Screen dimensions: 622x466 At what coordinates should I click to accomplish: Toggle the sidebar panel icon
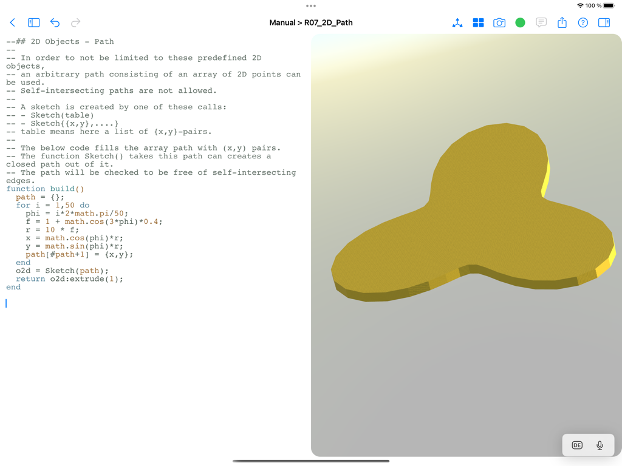tap(33, 22)
